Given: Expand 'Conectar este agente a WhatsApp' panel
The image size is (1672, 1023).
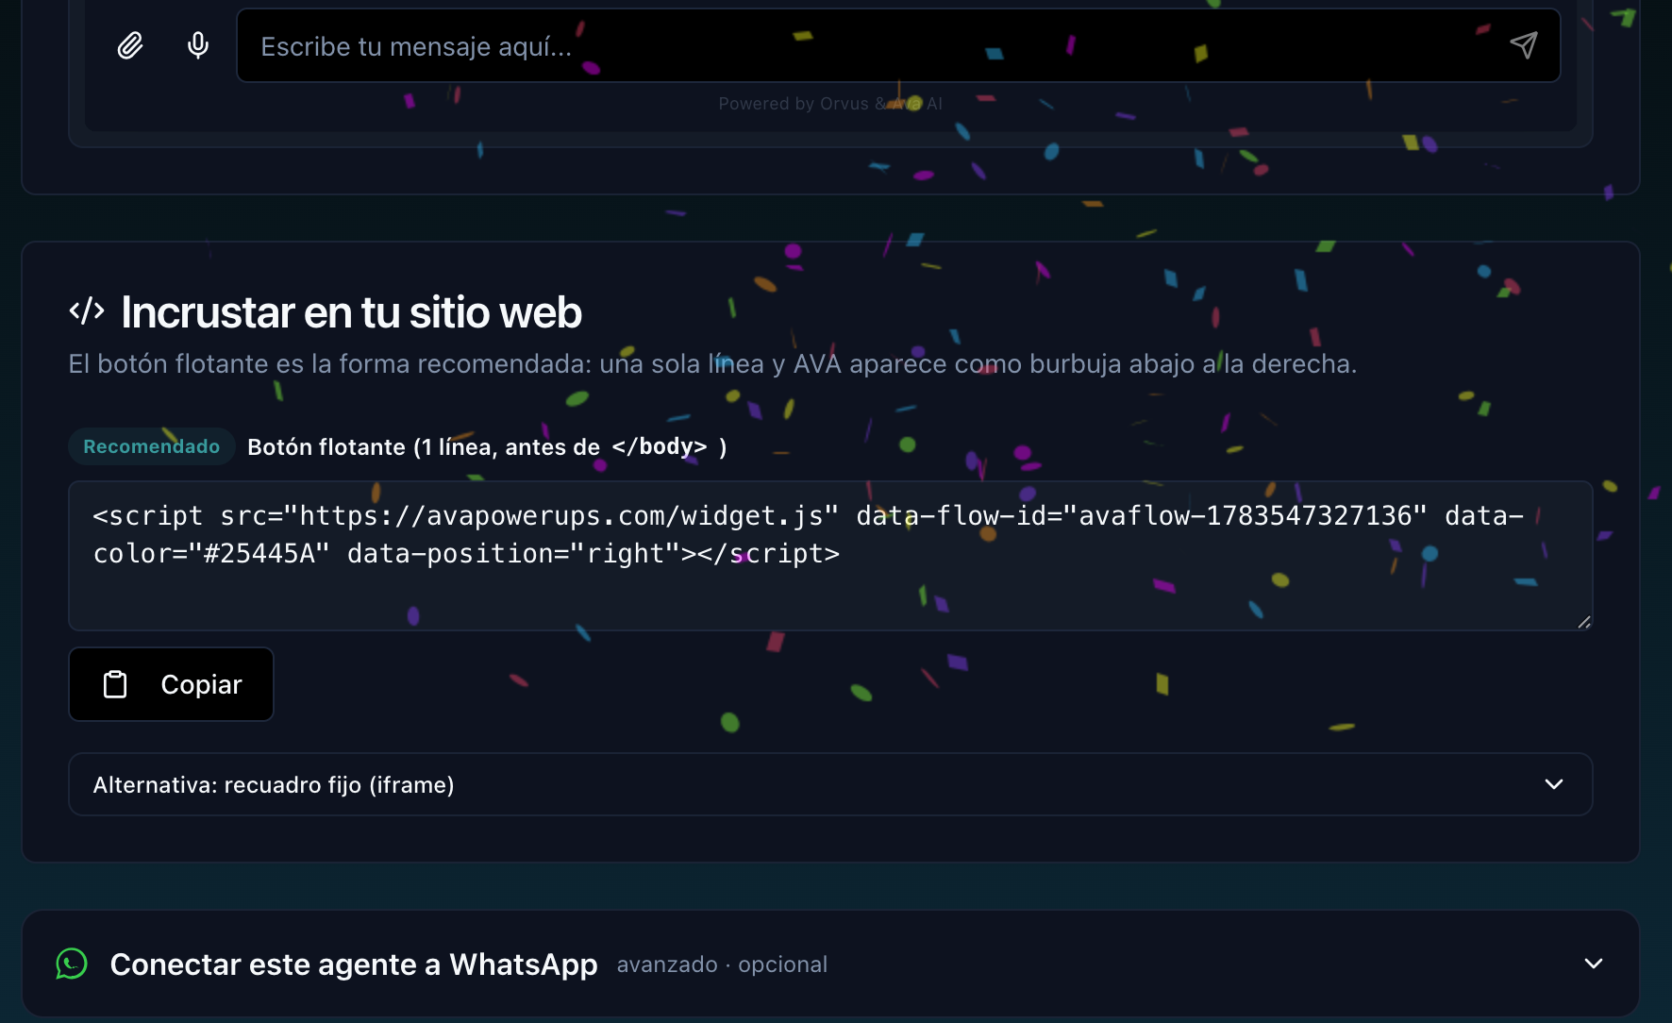Looking at the screenshot, I should click(x=830, y=964).
